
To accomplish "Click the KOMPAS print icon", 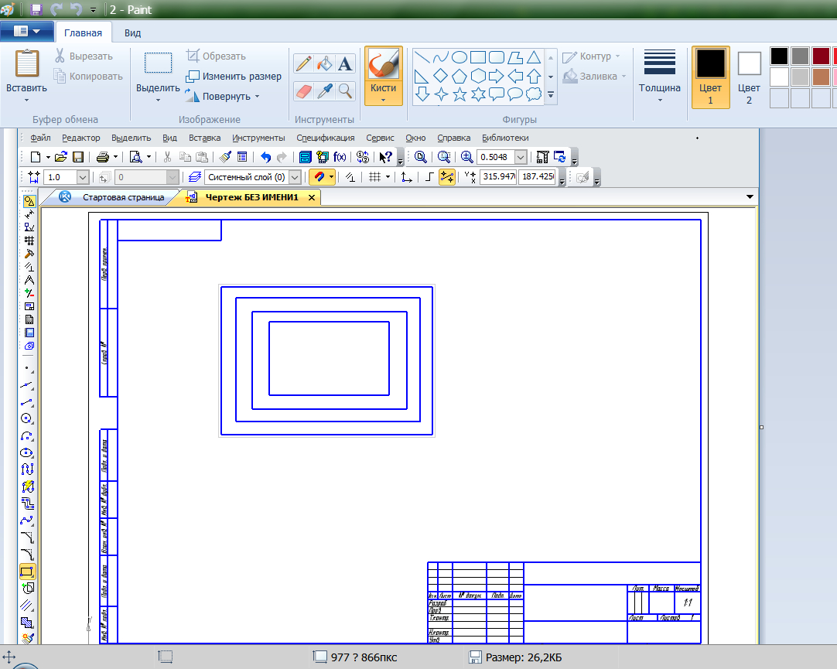I will click(102, 157).
